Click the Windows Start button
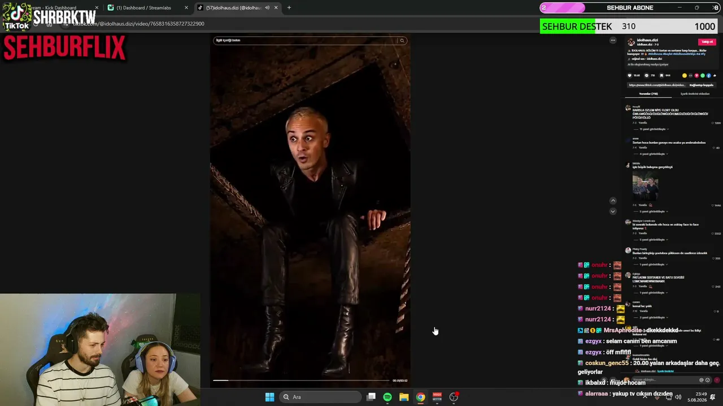Viewport: 723px width, 406px height. 269,397
